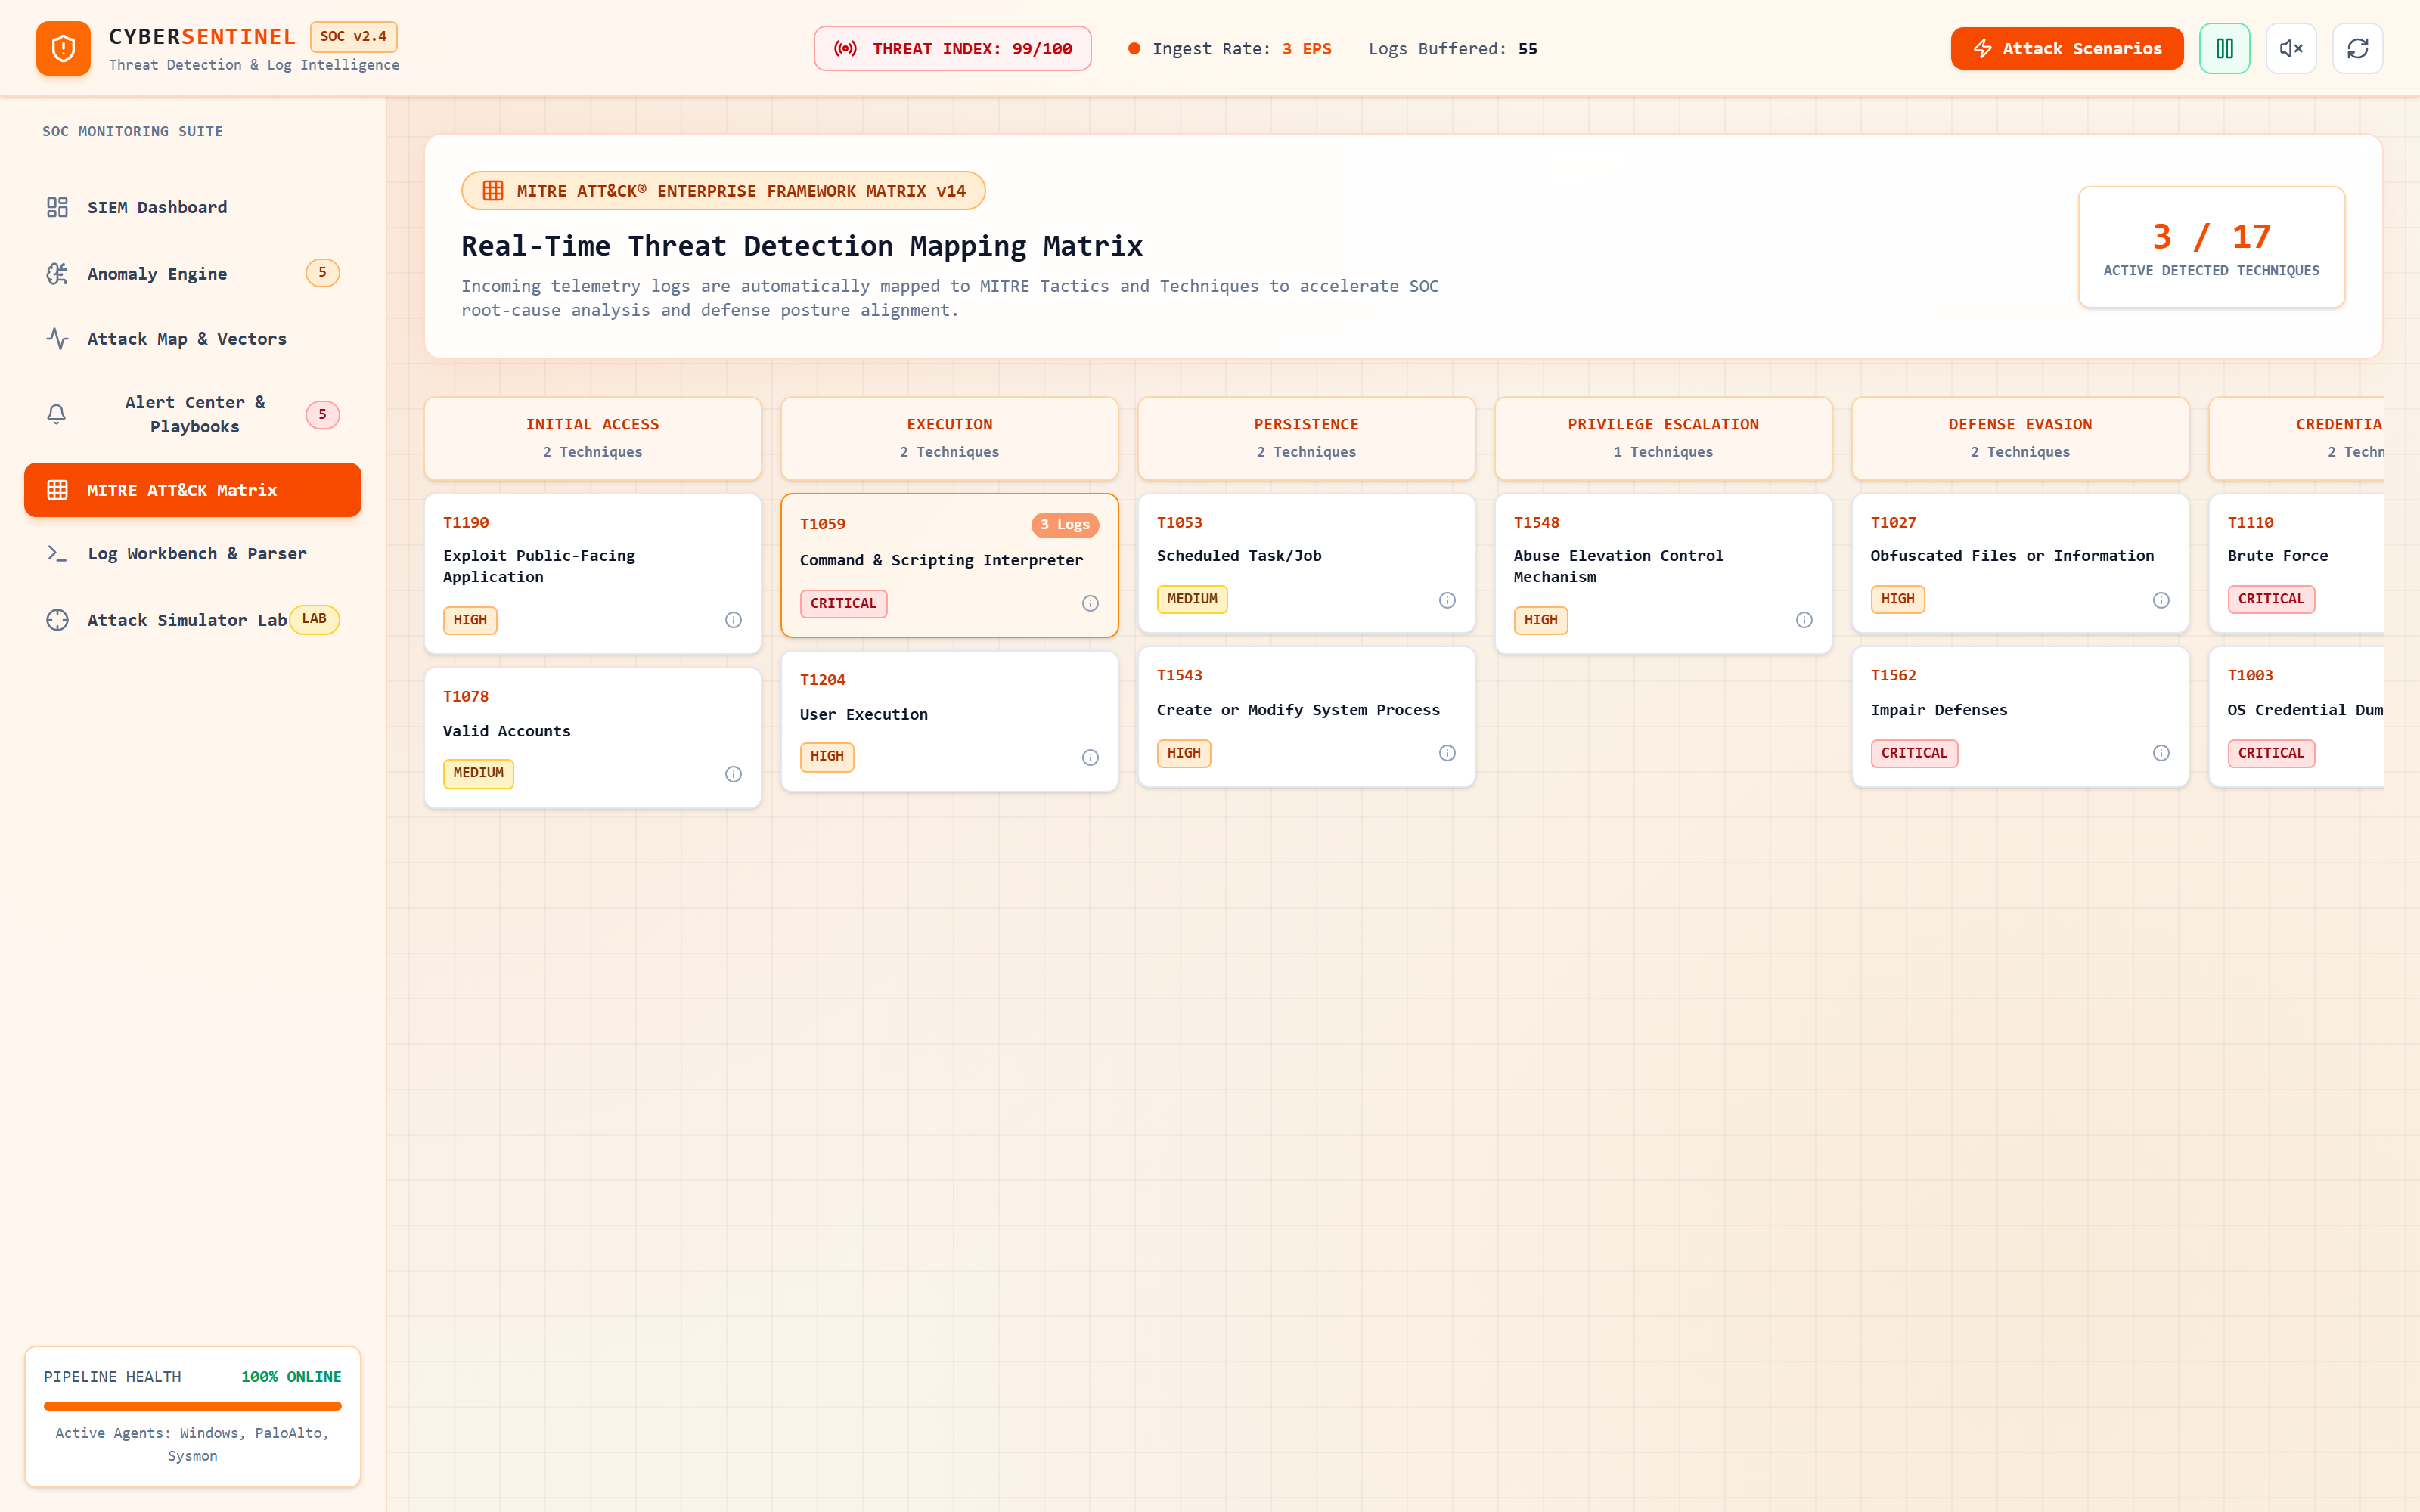2420x1512 pixels.
Task: Click the Ingest Rate 3 EPS readout
Action: [x=1230, y=48]
